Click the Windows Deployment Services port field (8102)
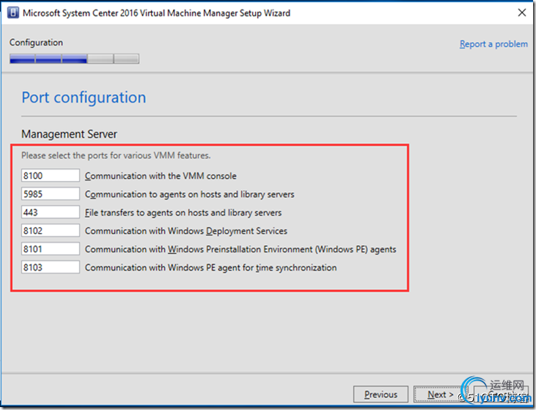 click(50, 231)
